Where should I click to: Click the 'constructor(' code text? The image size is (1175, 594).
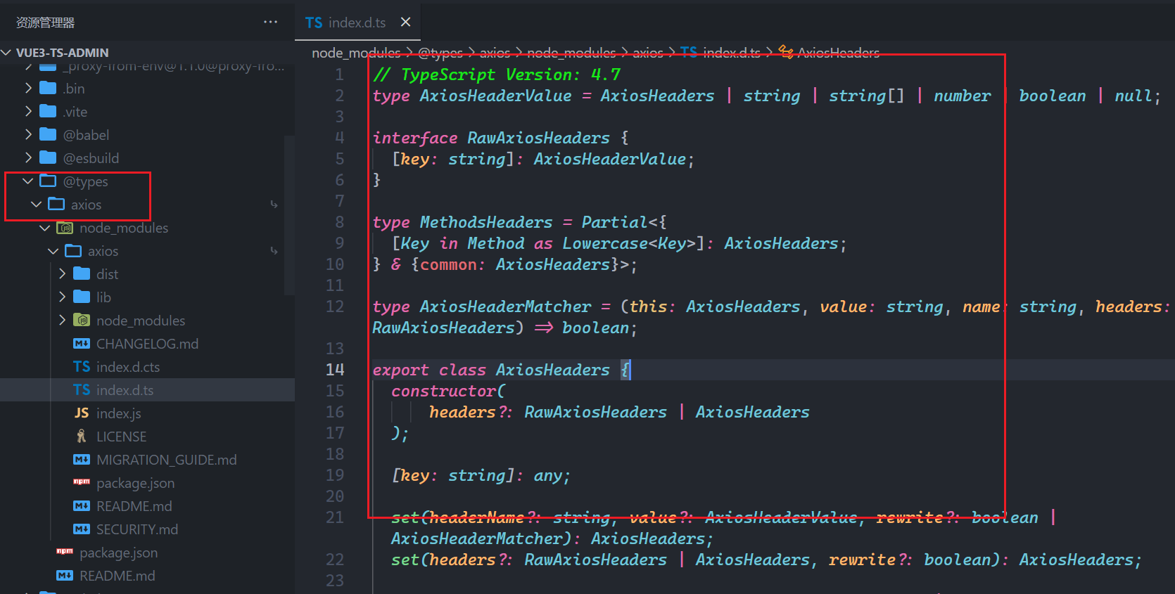[448, 391]
